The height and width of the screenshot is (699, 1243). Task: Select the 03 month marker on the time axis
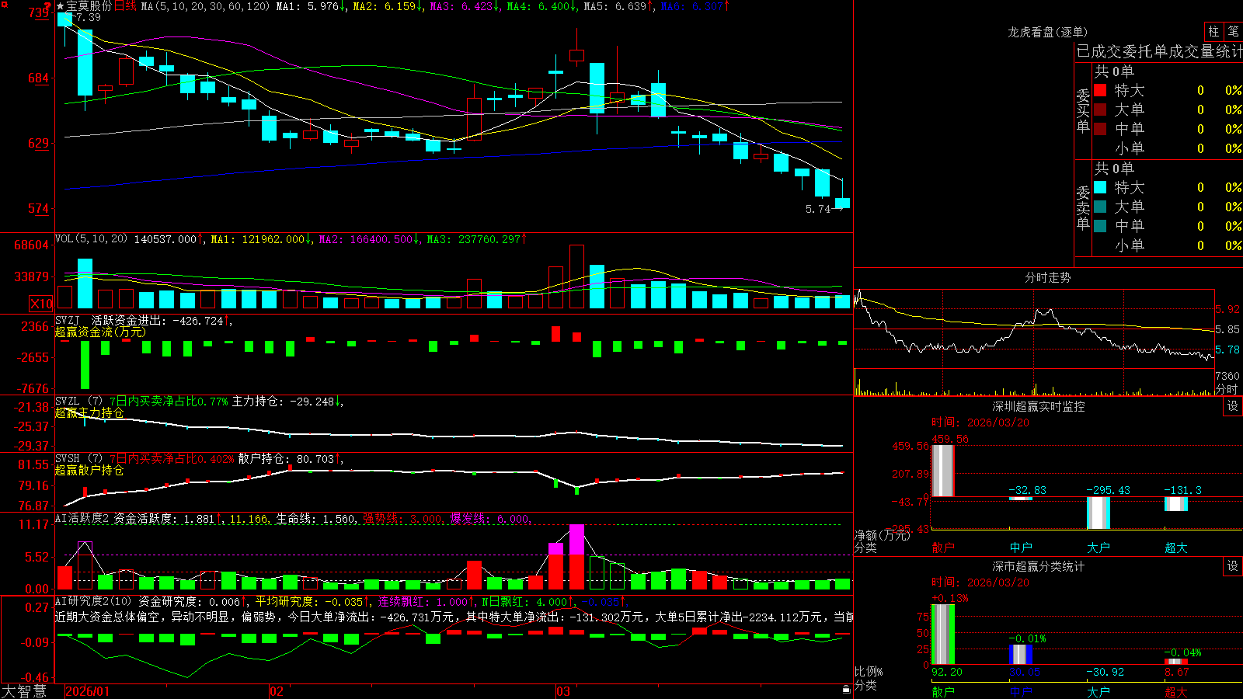(563, 691)
